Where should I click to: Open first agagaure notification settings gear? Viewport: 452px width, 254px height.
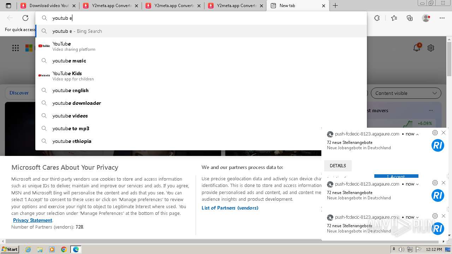point(435,133)
